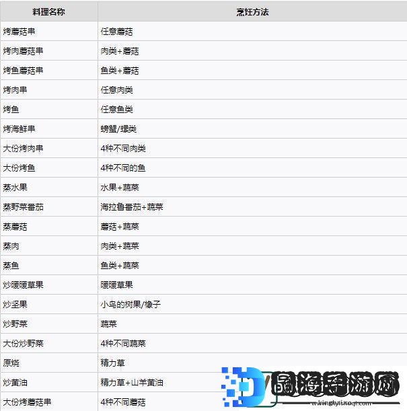Click the 炒野菜 dish name
Screen dimensions: 407x411
(x=15, y=324)
